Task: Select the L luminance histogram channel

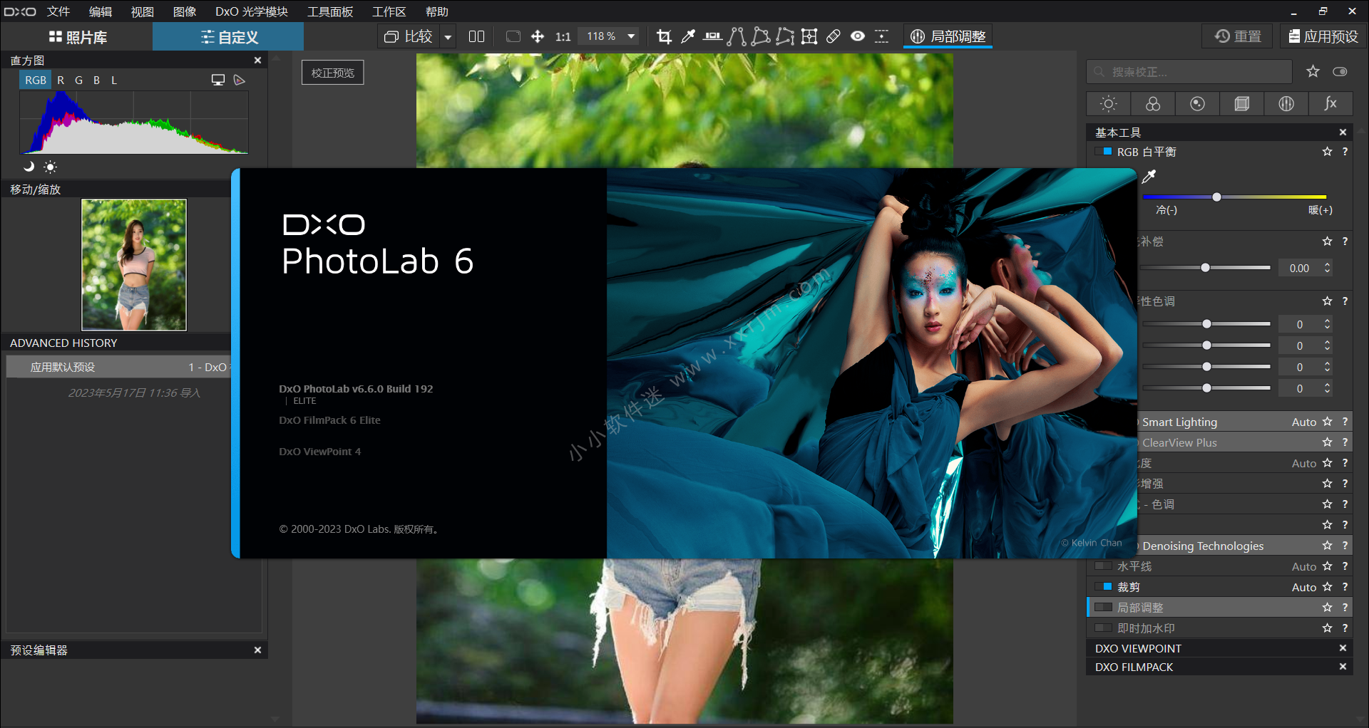Action: [114, 80]
